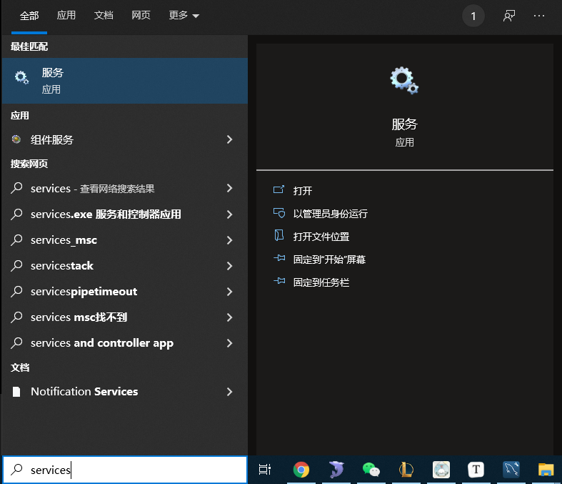Switch to the 网页 filter tab
562x484 pixels.
click(x=141, y=15)
